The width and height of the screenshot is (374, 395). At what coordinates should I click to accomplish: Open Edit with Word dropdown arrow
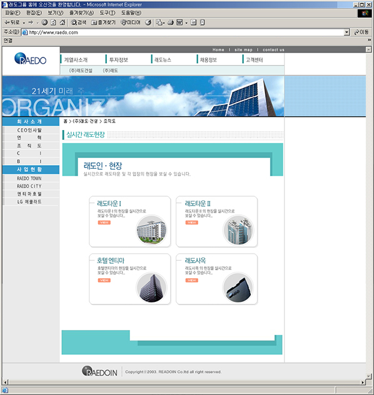186,23
